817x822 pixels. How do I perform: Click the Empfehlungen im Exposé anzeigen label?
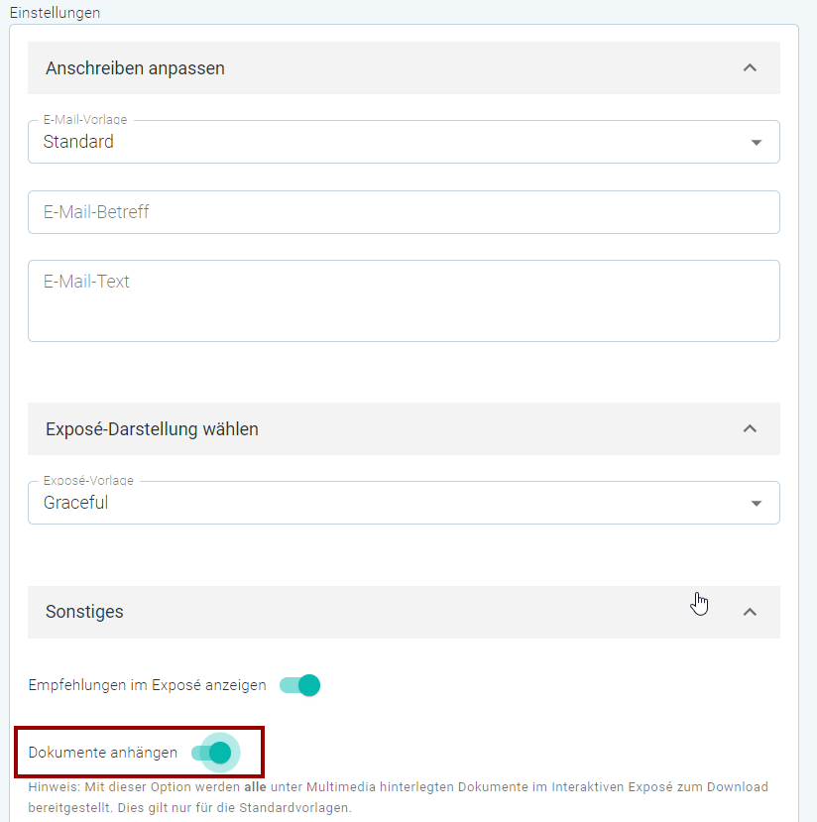pos(148,685)
